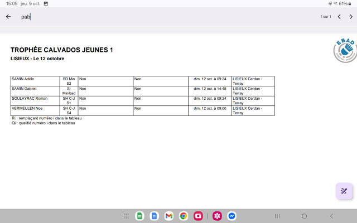Screen dimensions: 357x223
Task: Open Google Sheets from the taskbar
Action: (139, 216)
